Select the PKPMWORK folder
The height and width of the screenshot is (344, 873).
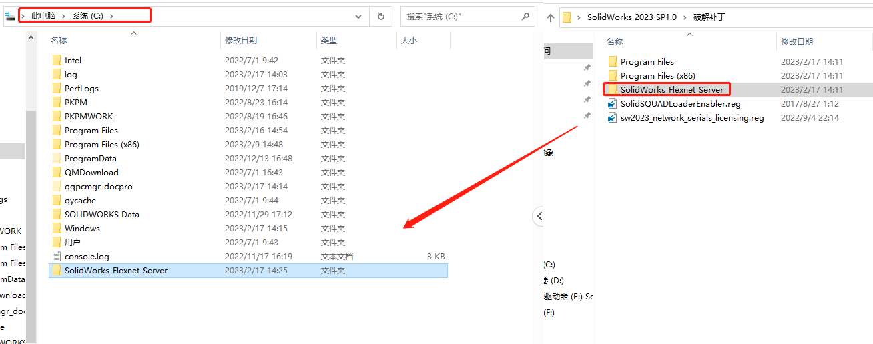click(x=89, y=117)
